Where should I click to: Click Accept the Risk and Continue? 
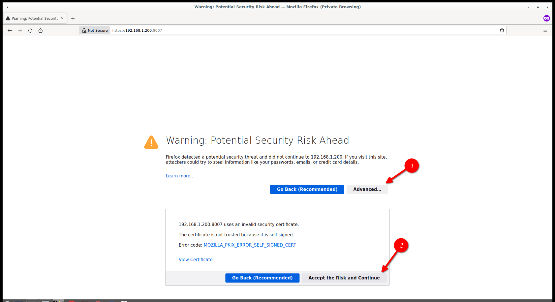(x=344, y=278)
